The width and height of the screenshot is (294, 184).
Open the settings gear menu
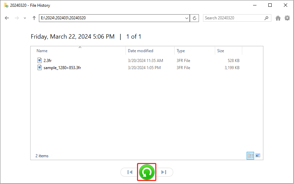click(x=287, y=18)
